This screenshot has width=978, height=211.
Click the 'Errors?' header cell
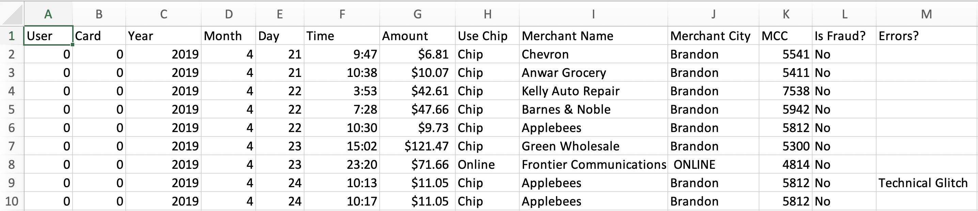(x=927, y=36)
